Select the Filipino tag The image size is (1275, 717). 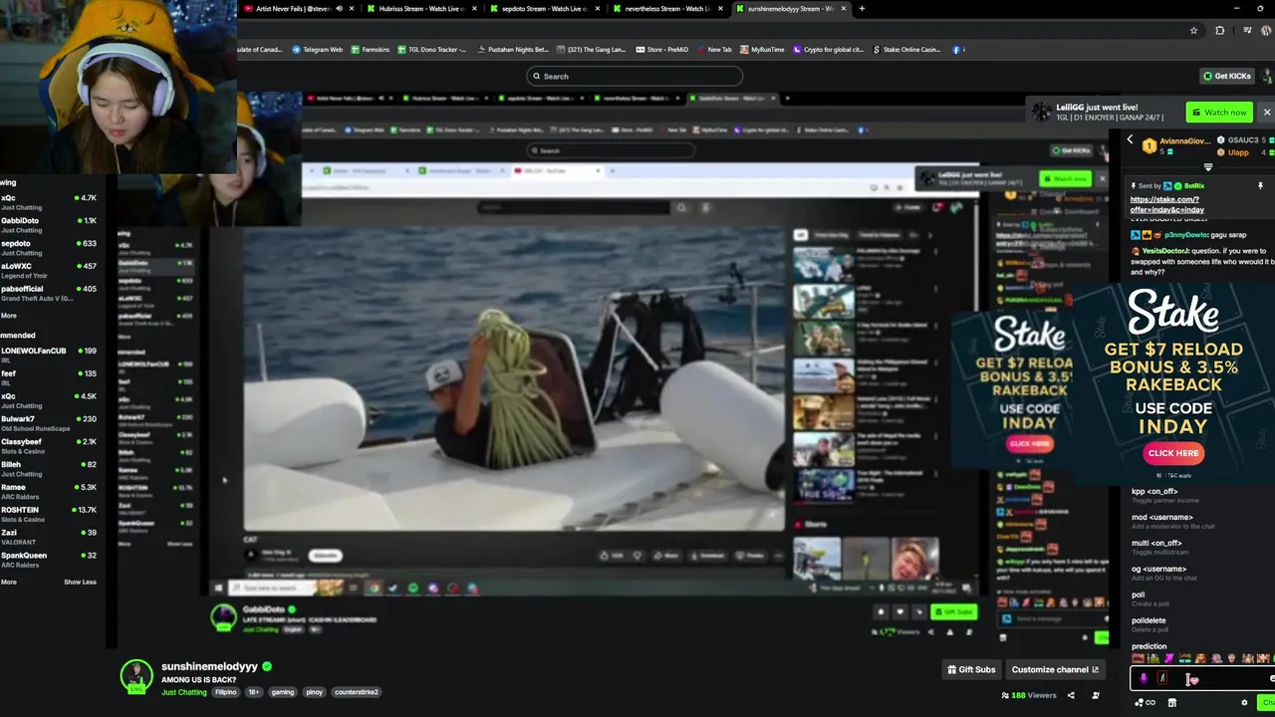(x=226, y=692)
